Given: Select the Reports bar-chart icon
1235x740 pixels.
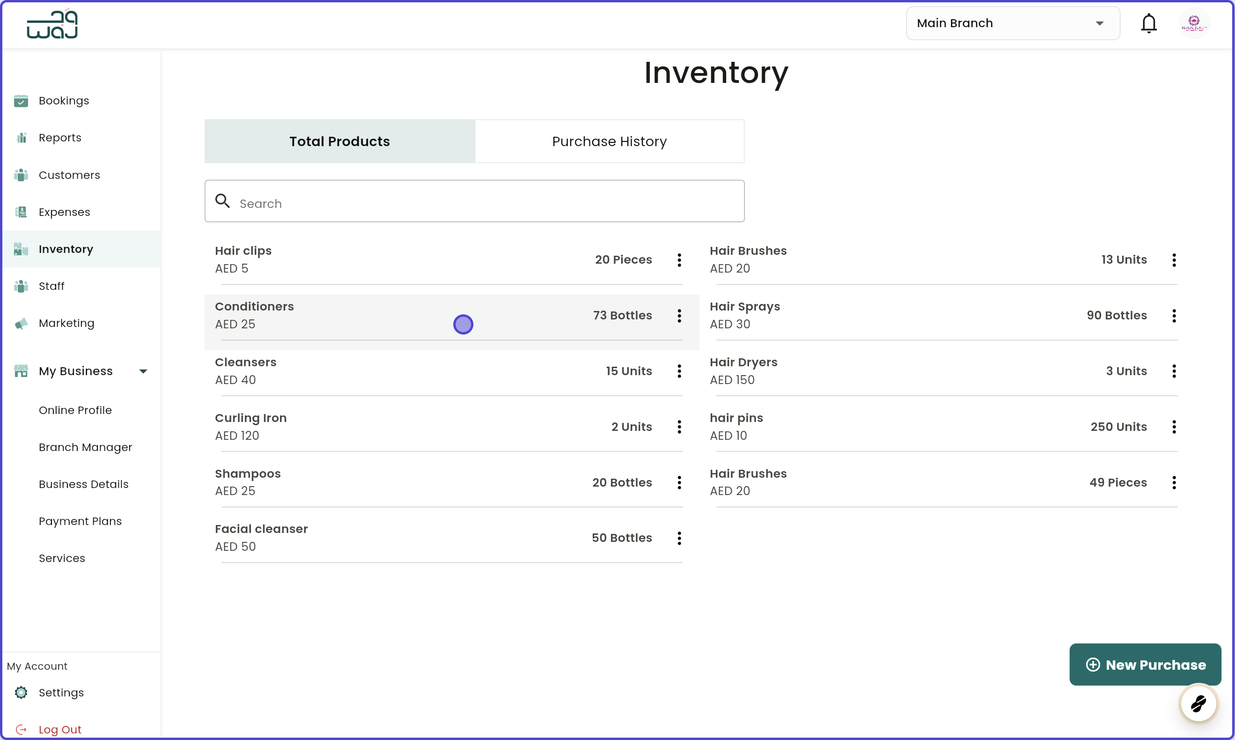Looking at the screenshot, I should pos(21,138).
